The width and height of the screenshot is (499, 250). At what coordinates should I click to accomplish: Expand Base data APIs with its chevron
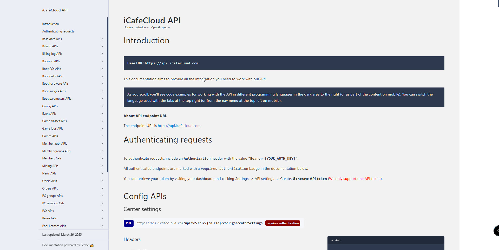(x=102, y=39)
